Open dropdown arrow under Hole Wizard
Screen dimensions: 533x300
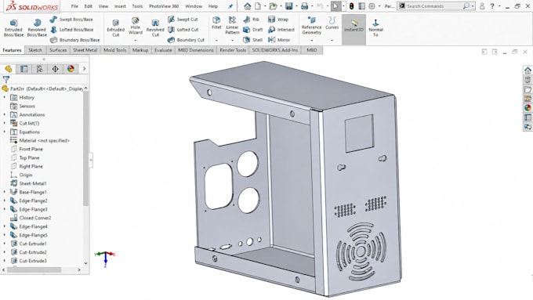136,41
